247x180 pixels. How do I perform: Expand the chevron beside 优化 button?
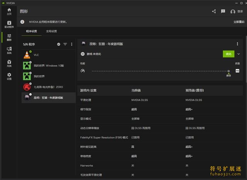coord(239,54)
